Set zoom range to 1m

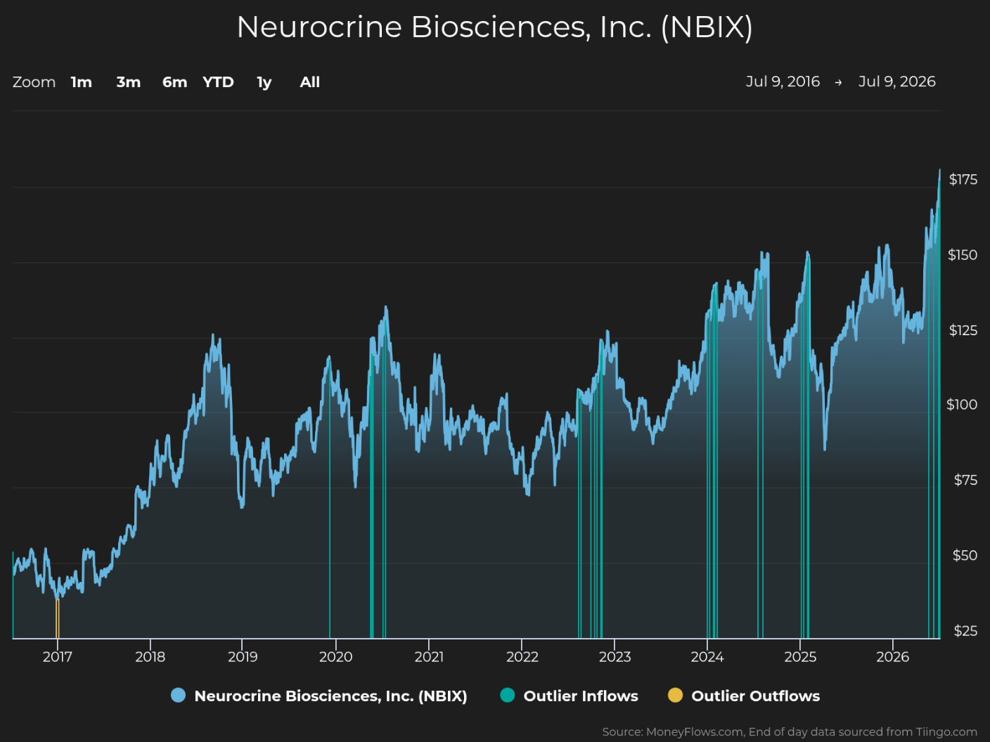(82, 82)
